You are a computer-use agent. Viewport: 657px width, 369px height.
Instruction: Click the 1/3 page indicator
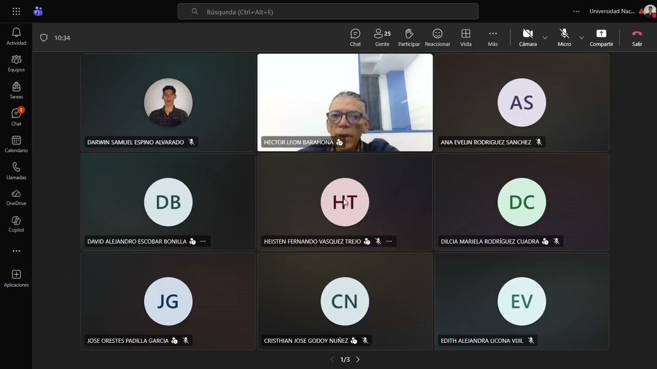click(x=345, y=360)
